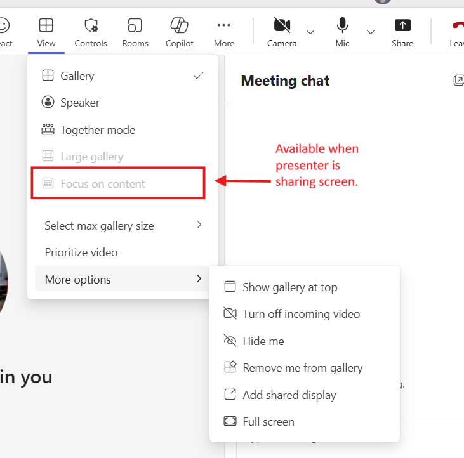Image resolution: width=464 pixels, height=458 pixels.
Task: Choose Together mode from View menu
Action: click(98, 130)
